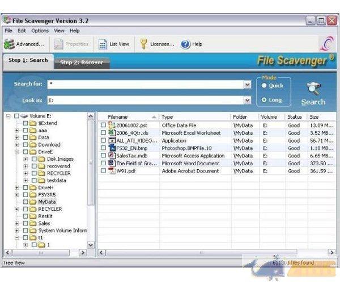This screenshot has height=284, width=340.
Task: Check the box for 20061002.pst
Action: [x=103, y=125]
